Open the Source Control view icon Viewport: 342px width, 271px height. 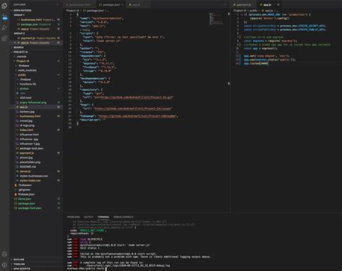[x=4, y=17]
